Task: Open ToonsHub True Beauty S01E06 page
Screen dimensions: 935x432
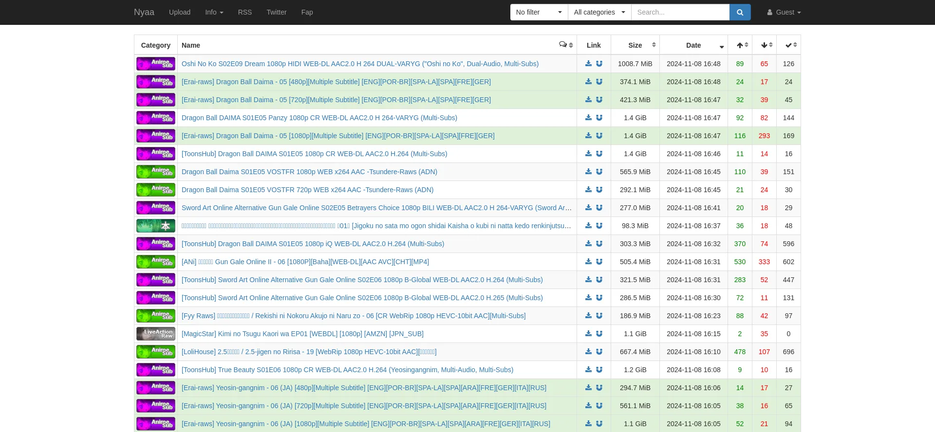Action: tap(347, 370)
